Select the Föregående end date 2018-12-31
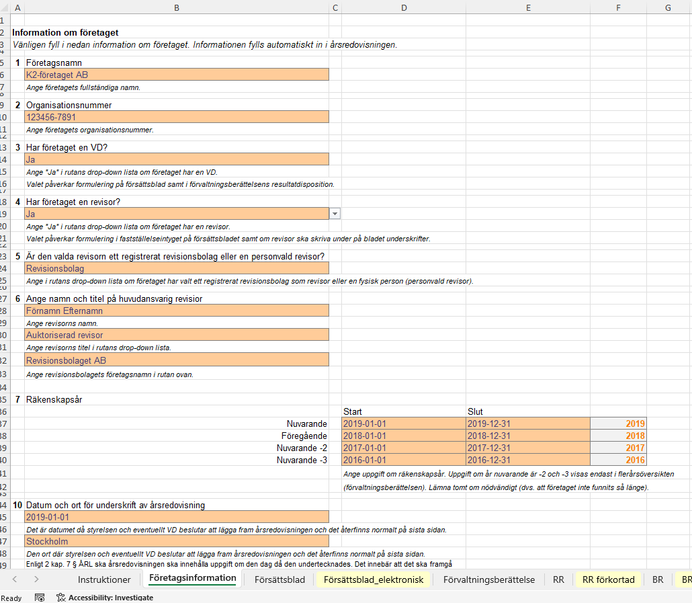This screenshot has height=603, width=692. click(x=527, y=436)
